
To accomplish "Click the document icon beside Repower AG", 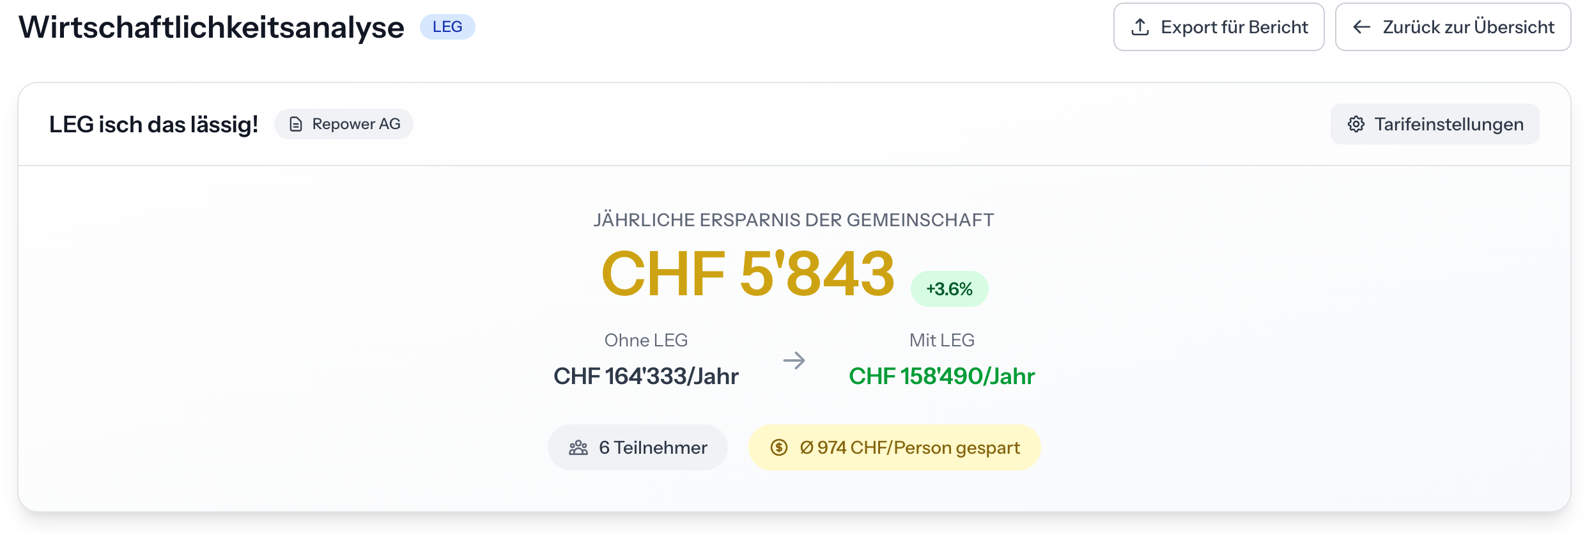I will (296, 124).
